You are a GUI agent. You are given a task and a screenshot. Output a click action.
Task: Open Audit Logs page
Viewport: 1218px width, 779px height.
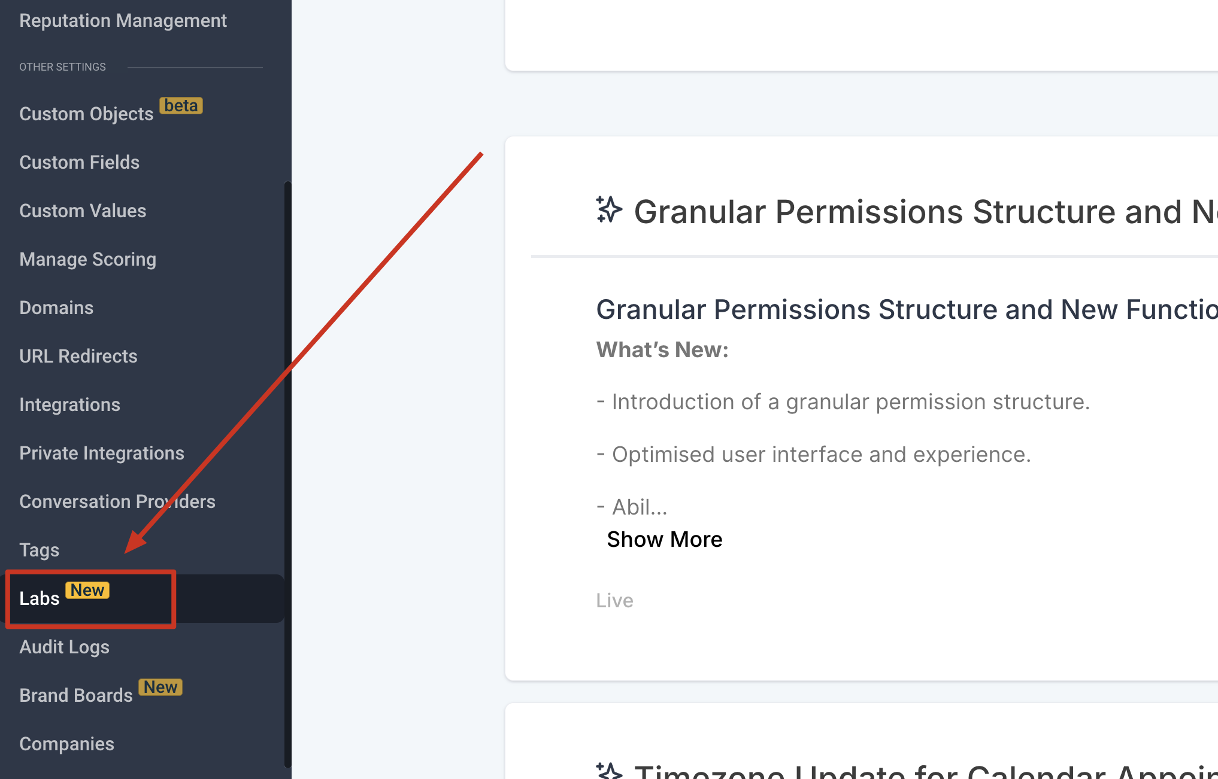64,647
